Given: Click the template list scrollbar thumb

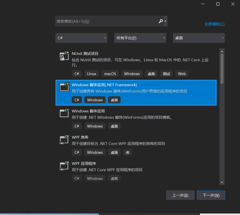Looking at the screenshot, I should coord(222,69).
